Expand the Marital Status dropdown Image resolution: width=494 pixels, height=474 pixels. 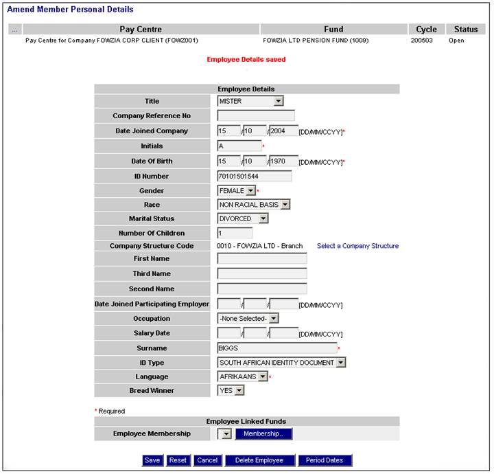[263, 219]
